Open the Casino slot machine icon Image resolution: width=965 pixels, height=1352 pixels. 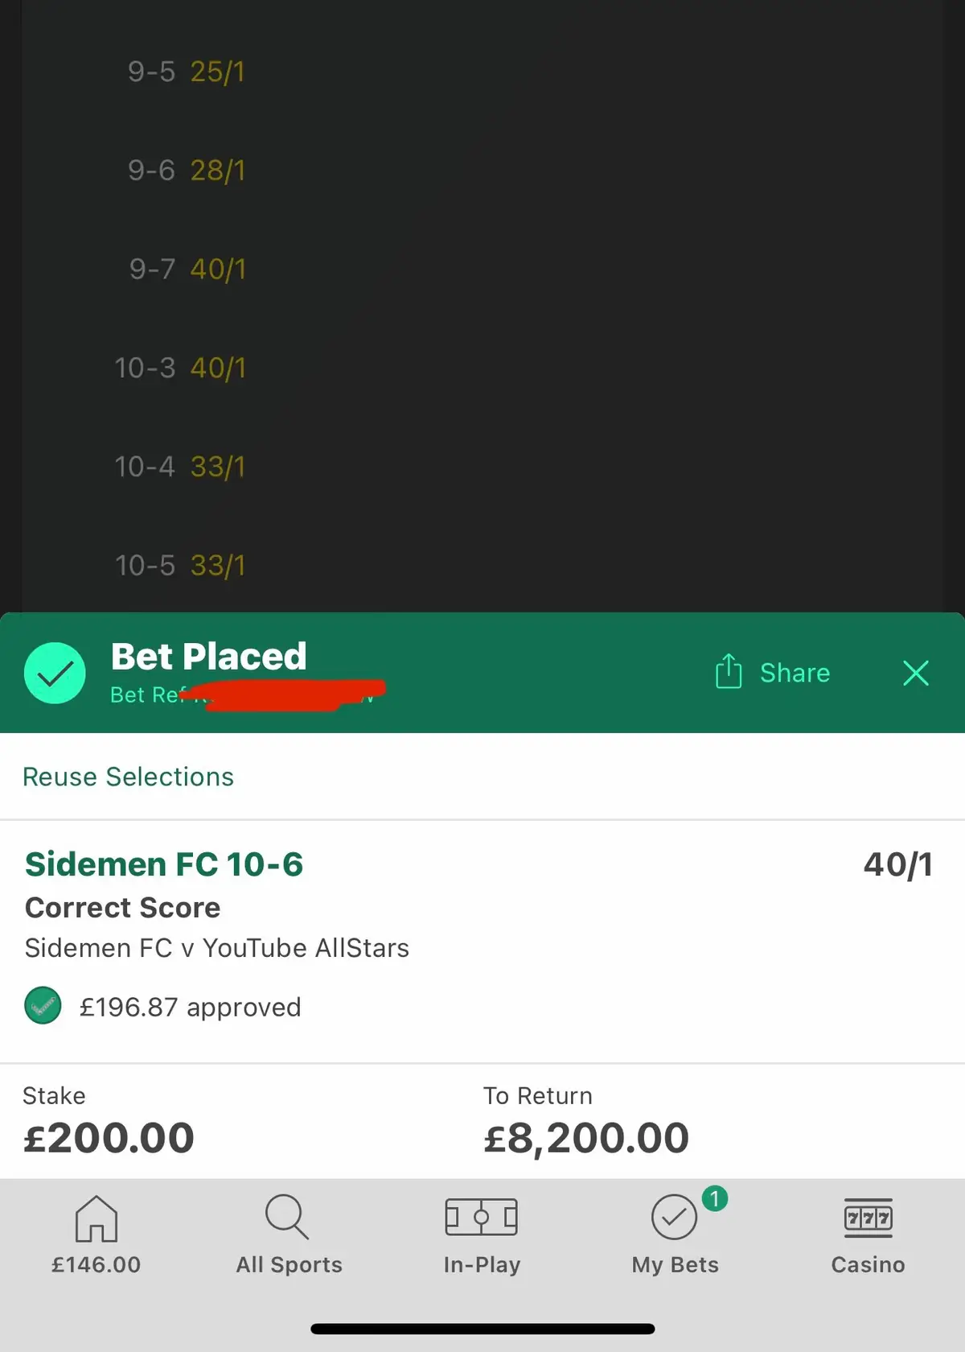pyautogui.click(x=868, y=1218)
